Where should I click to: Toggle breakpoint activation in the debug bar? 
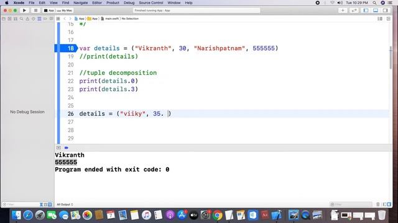point(67,147)
